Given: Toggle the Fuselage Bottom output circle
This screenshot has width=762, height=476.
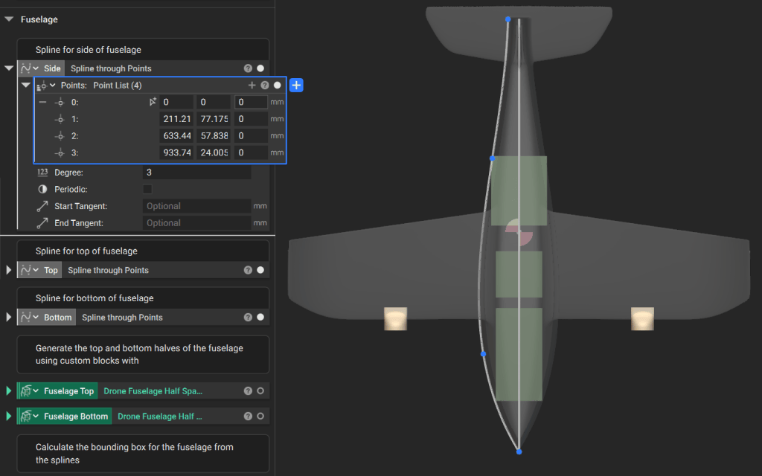Looking at the screenshot, I should [x=260, y=416].
